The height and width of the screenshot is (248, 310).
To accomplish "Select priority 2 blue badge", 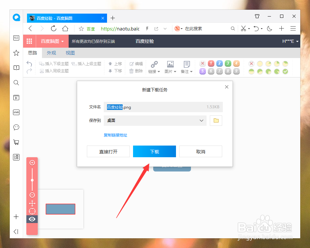I will click(220, 64).
